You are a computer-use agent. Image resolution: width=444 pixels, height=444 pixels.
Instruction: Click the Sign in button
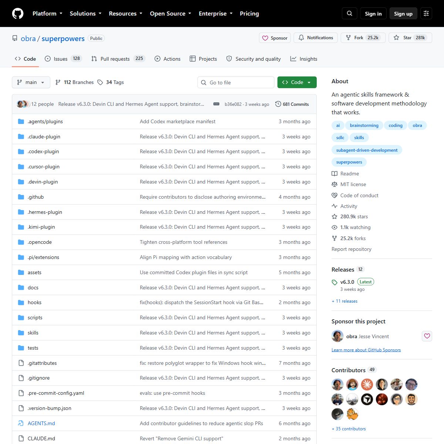(x=373, y=13)
